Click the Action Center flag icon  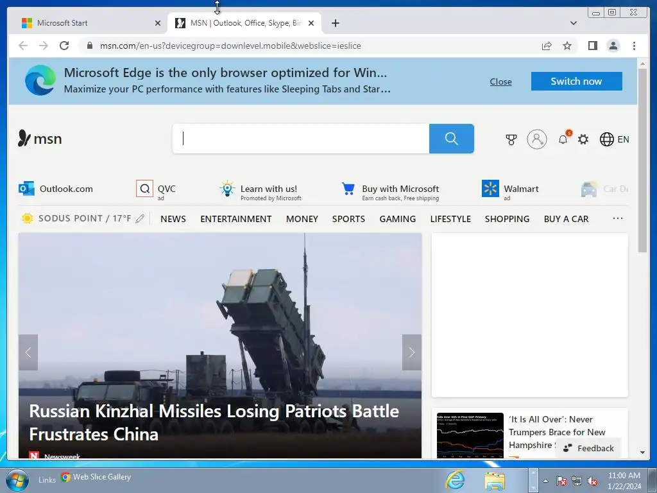point(561,481)
